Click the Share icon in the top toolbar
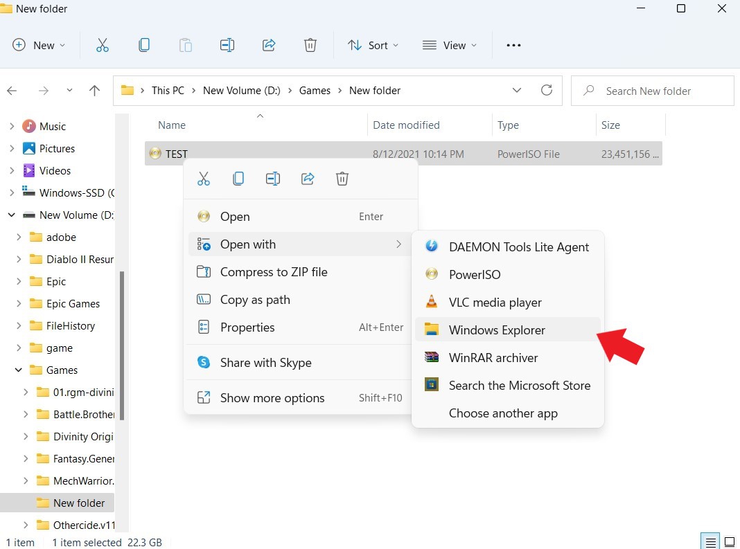This screenshot has width=740, height=549. pyautogui.click(x=269, y=45)
